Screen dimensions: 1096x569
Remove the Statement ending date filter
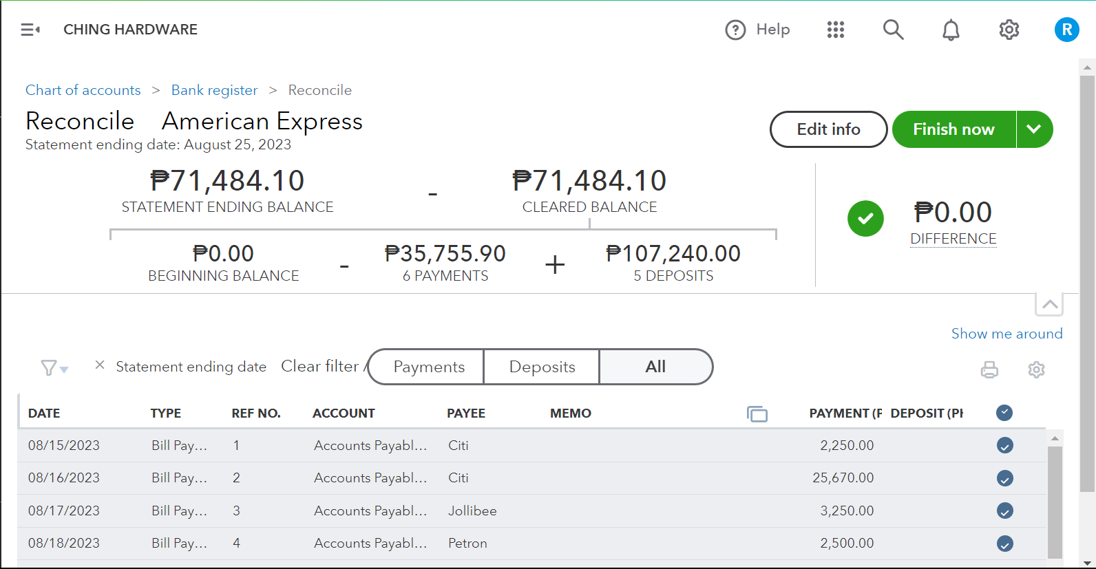pyautogui.click(x=100, y=365)
